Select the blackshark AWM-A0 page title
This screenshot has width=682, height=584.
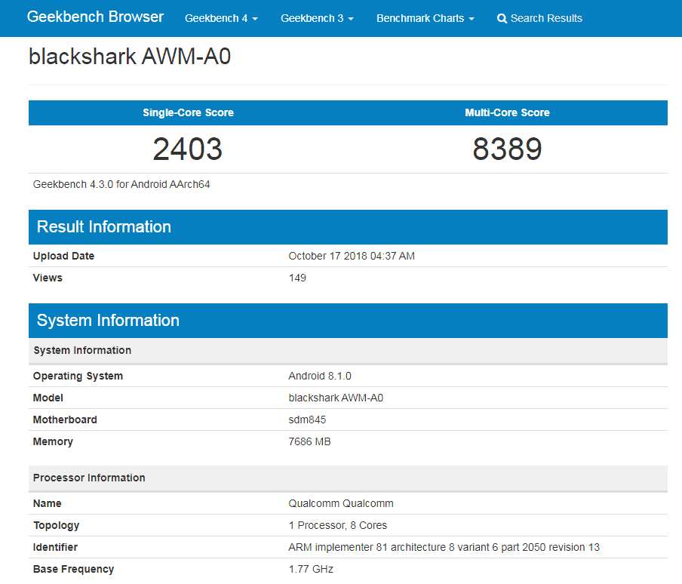click(x=130, y=57)
